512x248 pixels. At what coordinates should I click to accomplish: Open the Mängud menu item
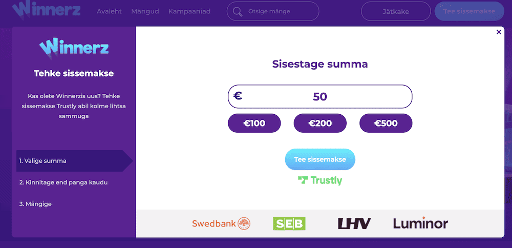pyautogui.click(x=145, y=11)
